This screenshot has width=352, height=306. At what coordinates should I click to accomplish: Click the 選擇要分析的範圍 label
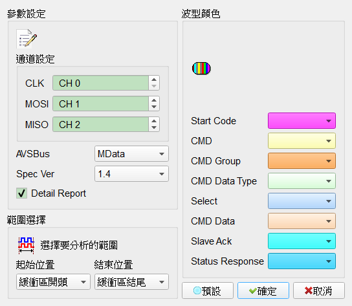click(79, 245)
